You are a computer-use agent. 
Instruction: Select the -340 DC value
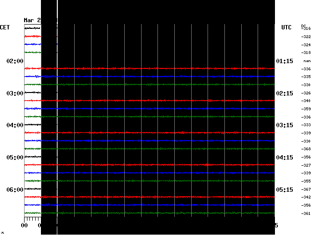[x=306, y=101]
